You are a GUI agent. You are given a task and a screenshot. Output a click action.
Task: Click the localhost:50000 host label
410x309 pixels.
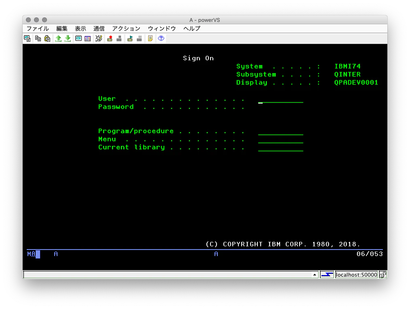pyautogui.click(x=357, y=275)
